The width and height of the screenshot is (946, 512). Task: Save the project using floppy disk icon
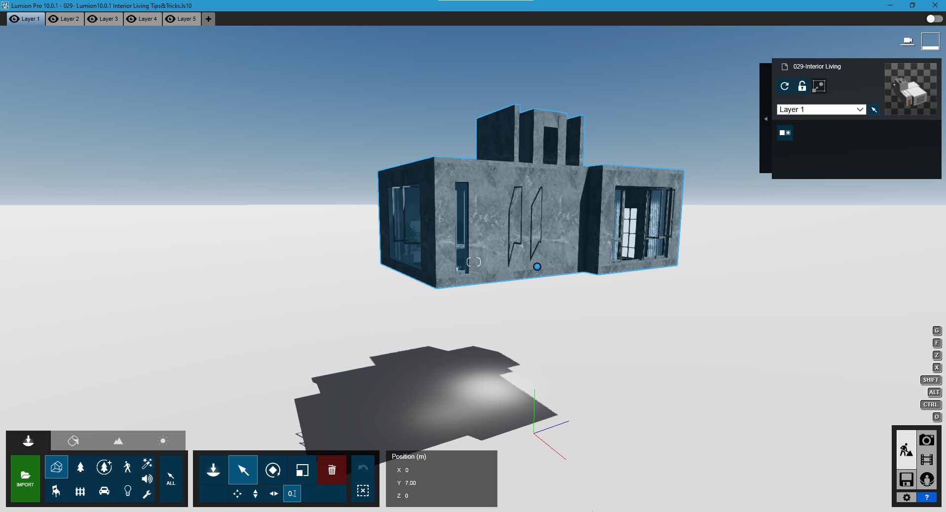click(x=906, y=479)
